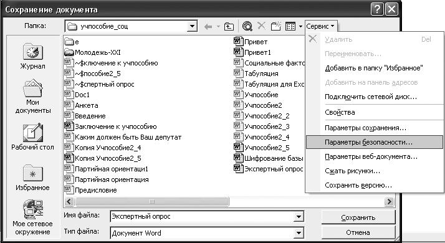Viewport: 445px width, 243px height.
Task: Select the Шифрование базы document
Action: point(269,158)
